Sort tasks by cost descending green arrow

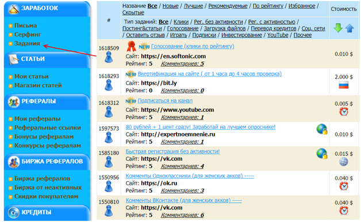(x=338, y=28)
